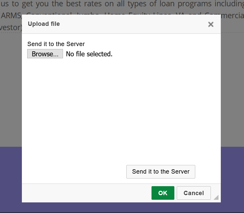Click the "vestor)" text at left edge
This screenshot has width=244, height=213.
click(11, 27)
